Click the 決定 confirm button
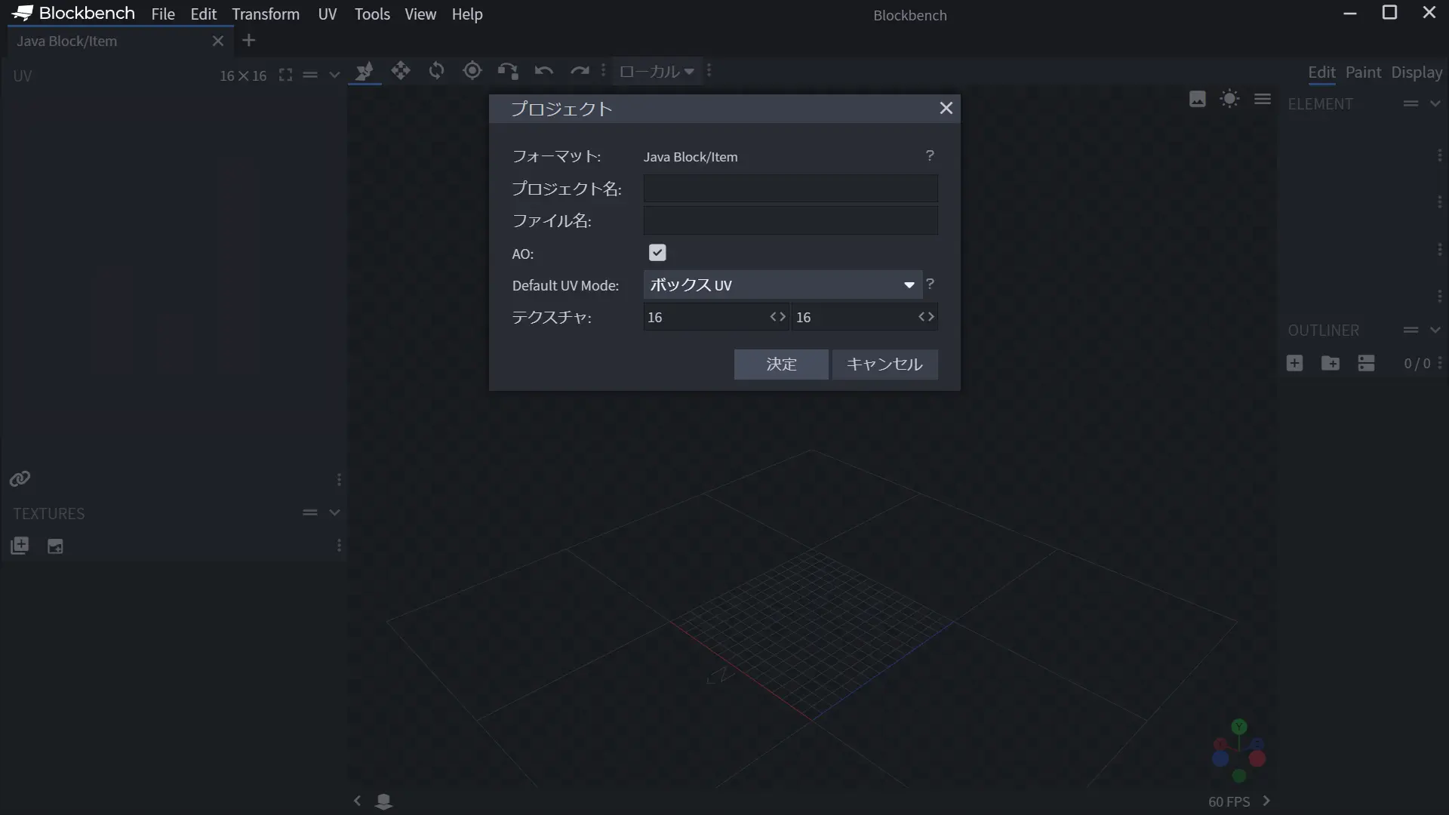Viewport: 1449px width, 815px height. (781, 364)
